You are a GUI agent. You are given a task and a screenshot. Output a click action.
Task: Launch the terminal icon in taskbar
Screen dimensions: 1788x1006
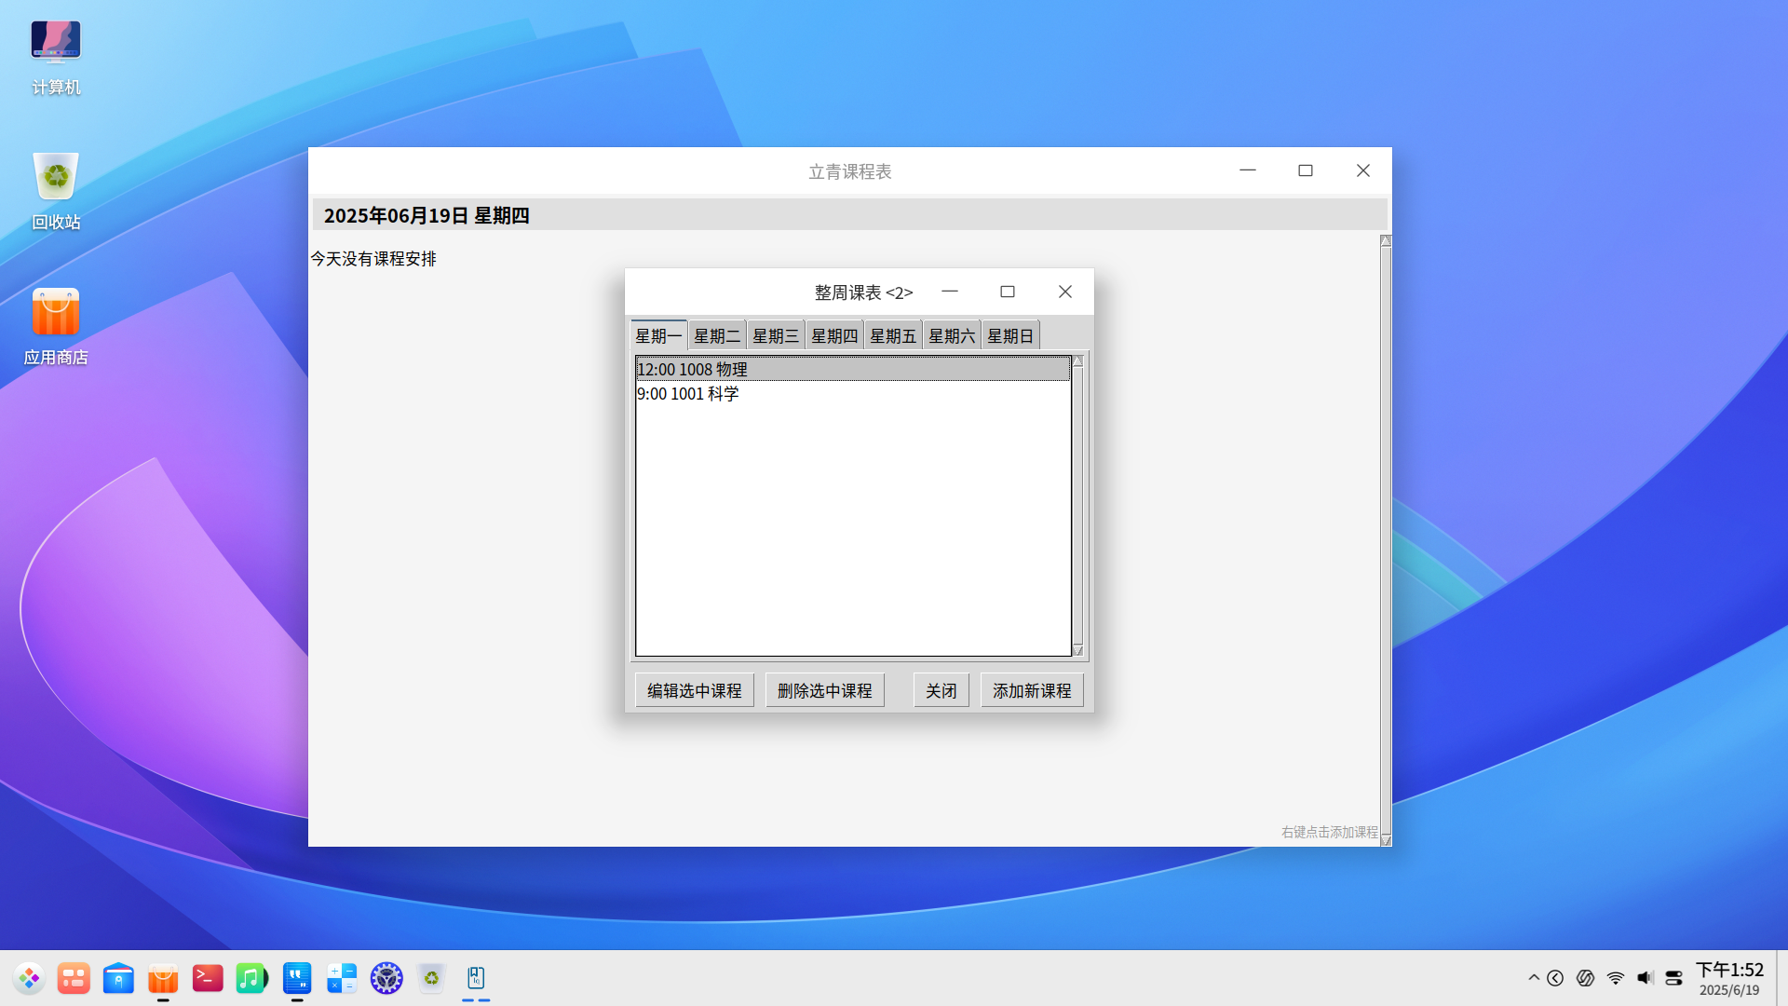click(208, 978)
